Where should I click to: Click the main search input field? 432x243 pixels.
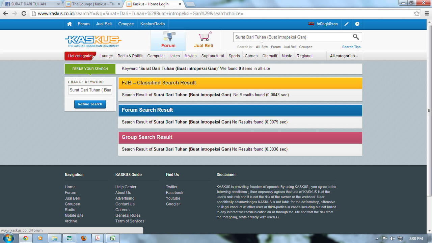pyautogui.click(x=292, y=37)
